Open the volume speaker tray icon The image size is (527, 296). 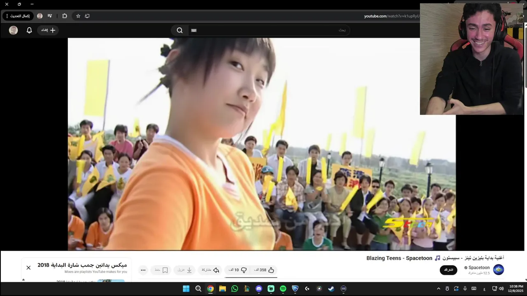pyautogui.click(x=501, y=289)
